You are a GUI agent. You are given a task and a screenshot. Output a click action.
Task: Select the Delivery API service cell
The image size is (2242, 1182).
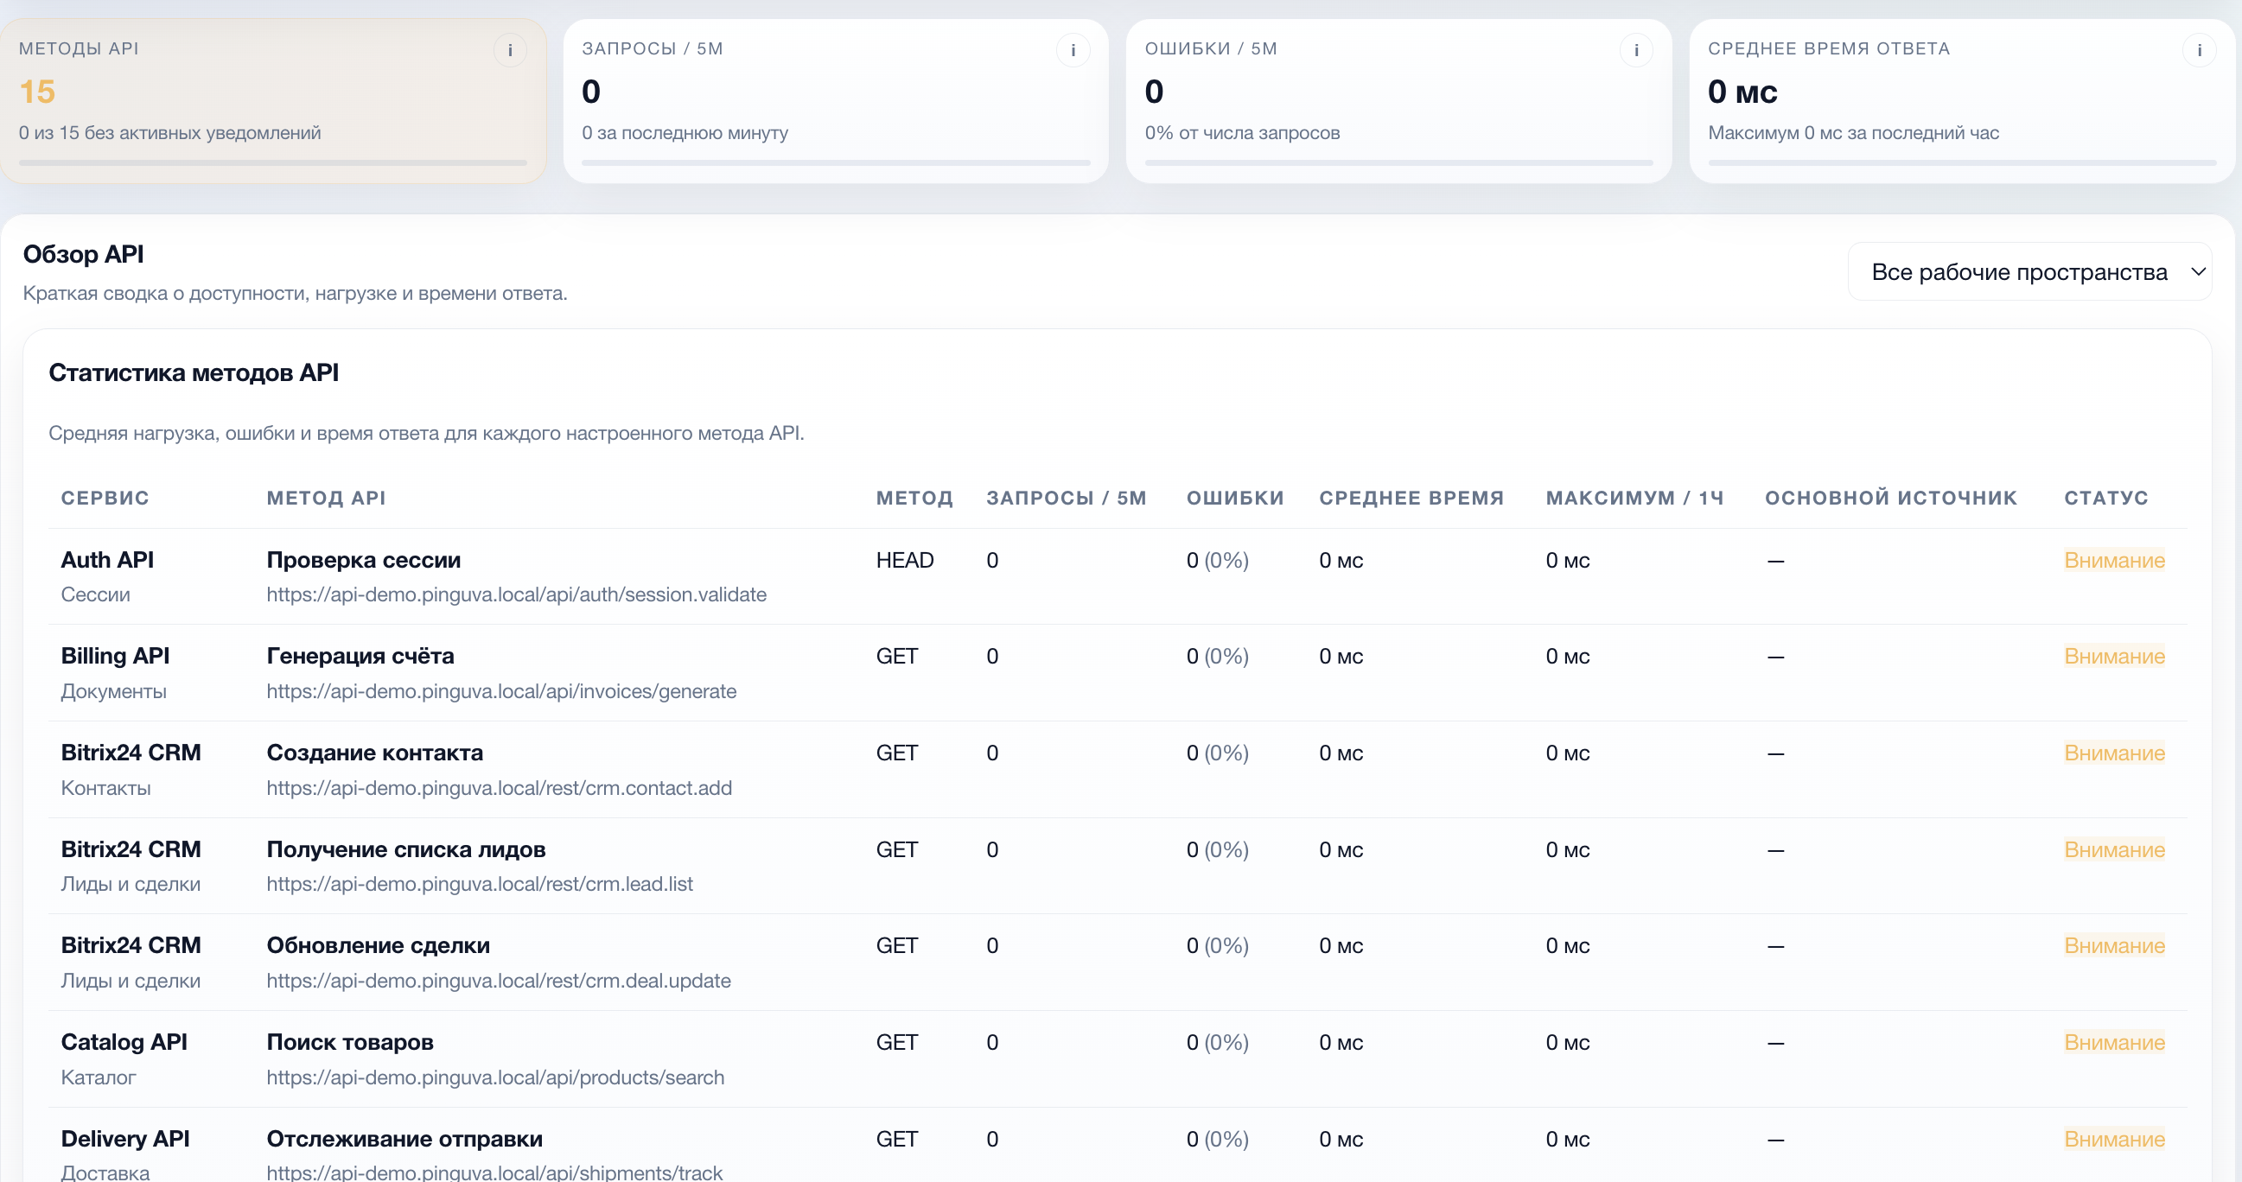pos(125,1138)
